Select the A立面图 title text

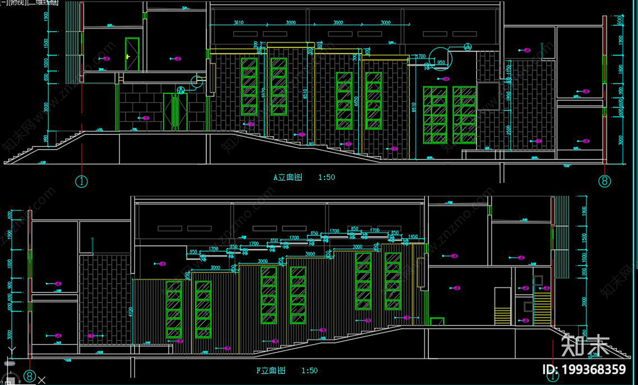click(288, 177)
